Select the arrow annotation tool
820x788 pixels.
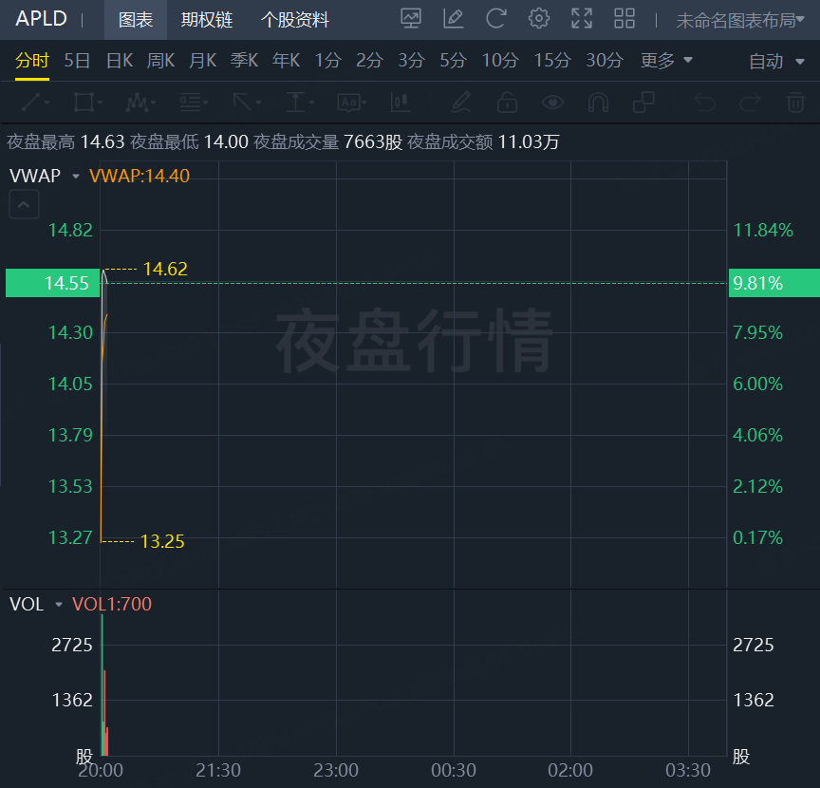click(x=247, y=103)
